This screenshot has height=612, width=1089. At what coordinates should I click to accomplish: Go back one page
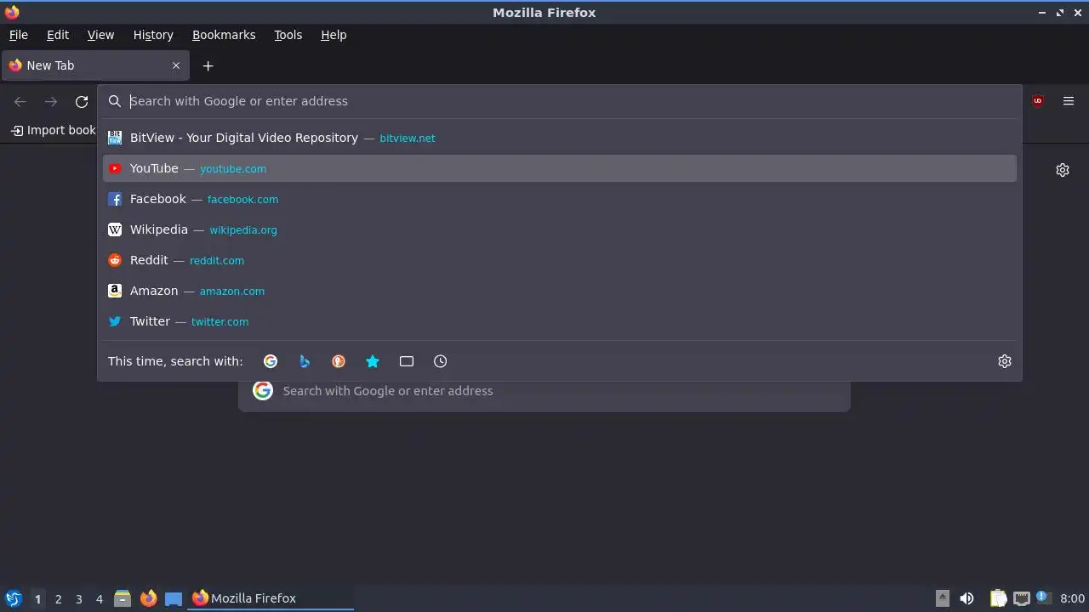(20, 102)
